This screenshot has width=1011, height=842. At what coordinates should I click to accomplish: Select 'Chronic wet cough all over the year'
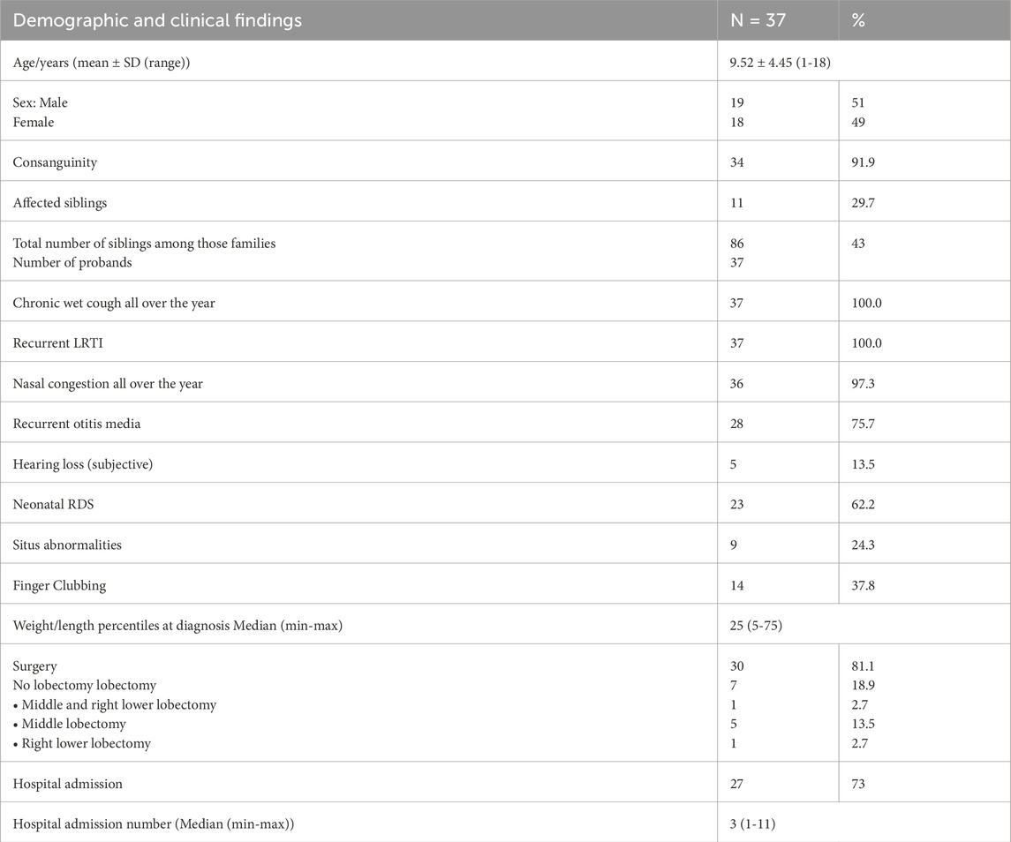114,304
